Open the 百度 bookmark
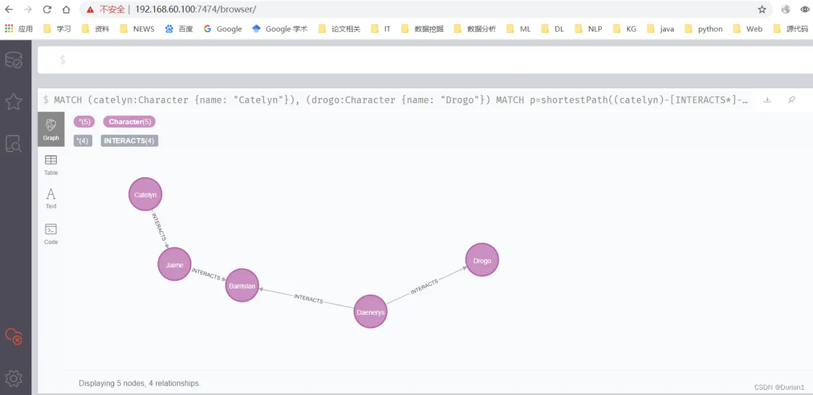This screenshot has width=813, height=395. pyautogui.click(x=179, y=29)
